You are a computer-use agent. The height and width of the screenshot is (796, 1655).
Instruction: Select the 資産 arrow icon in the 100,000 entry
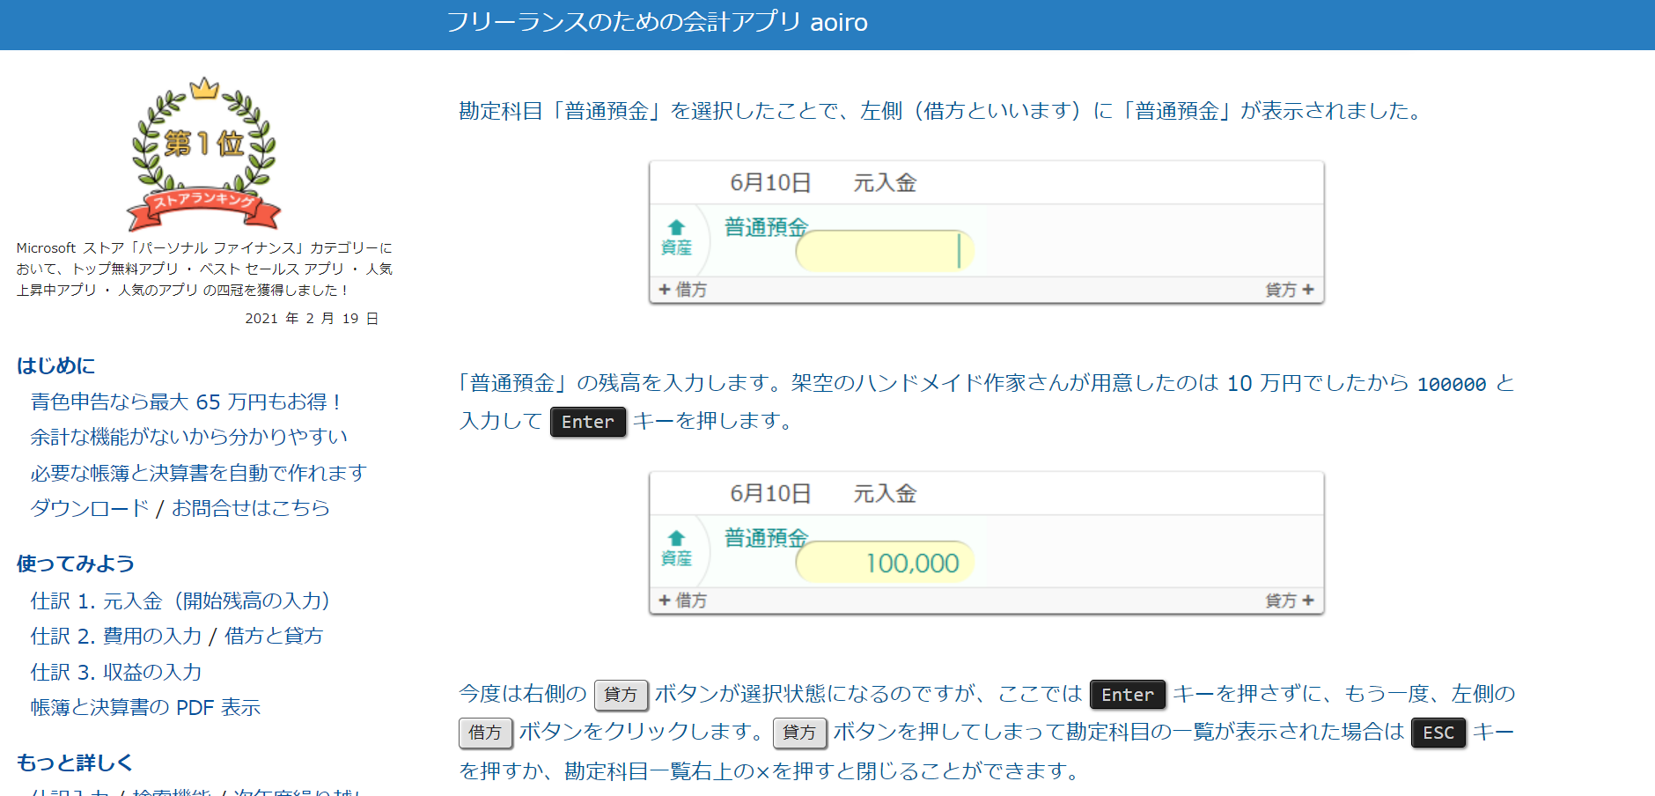(678, 550)
